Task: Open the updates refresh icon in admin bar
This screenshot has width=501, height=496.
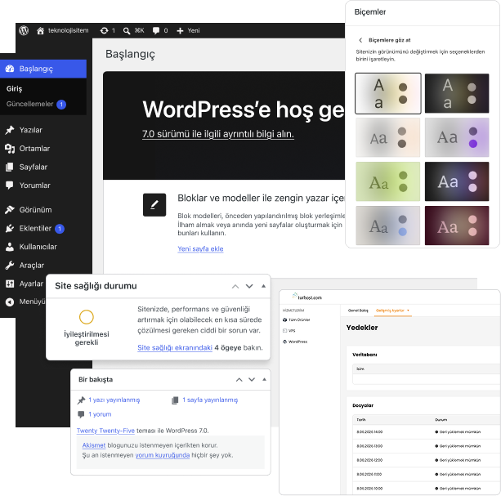Action: click(104, 31)
